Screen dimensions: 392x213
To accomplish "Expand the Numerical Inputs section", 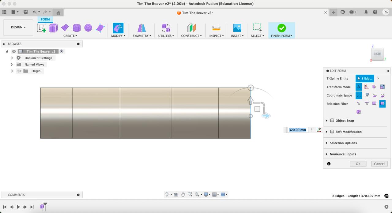I will point(326,154).
